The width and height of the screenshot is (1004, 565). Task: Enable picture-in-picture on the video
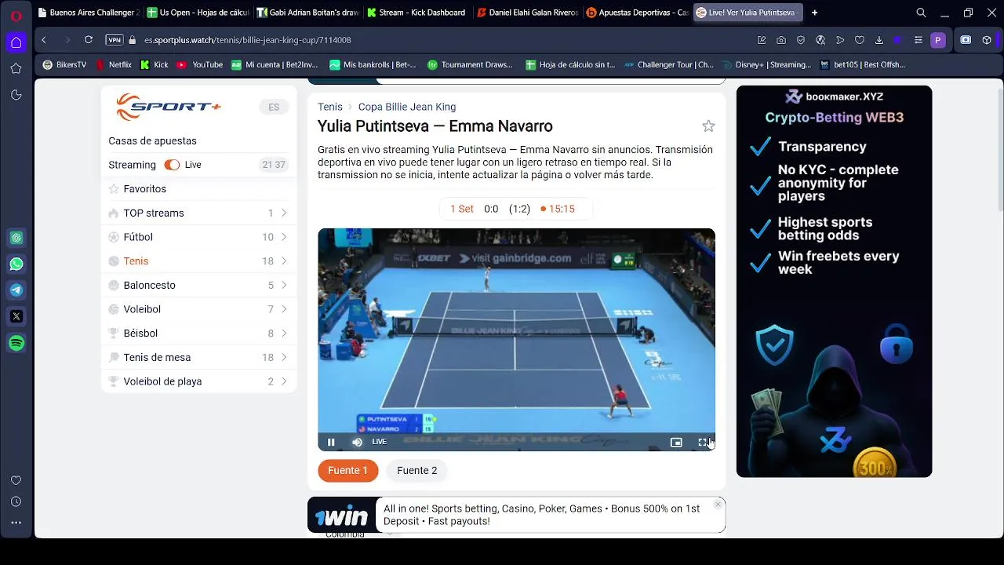pyautogui.click(x=676, y=442)
